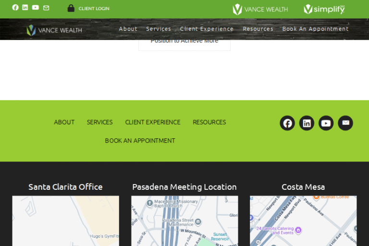Viewport: 369px width, 246px height.
Task: Click the email envelope icon in top bar
Action: (x=46, y=8)
